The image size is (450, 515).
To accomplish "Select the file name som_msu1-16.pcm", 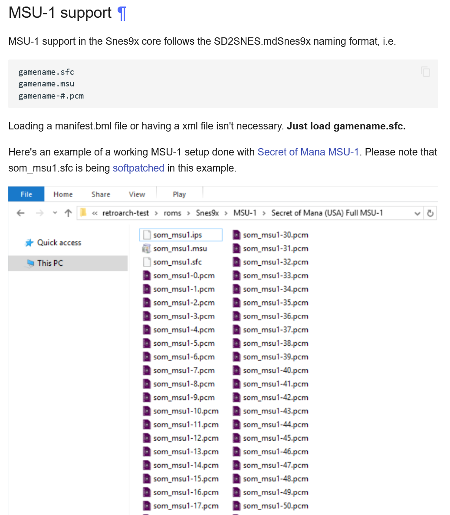I will pos(186,492).
